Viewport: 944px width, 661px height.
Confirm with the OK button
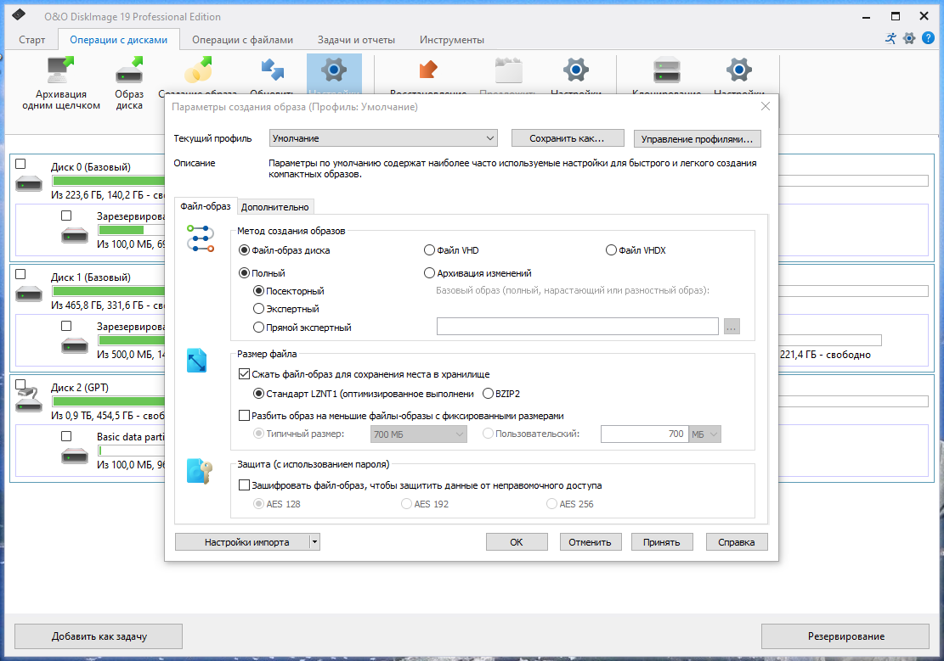tap(517, 542)
